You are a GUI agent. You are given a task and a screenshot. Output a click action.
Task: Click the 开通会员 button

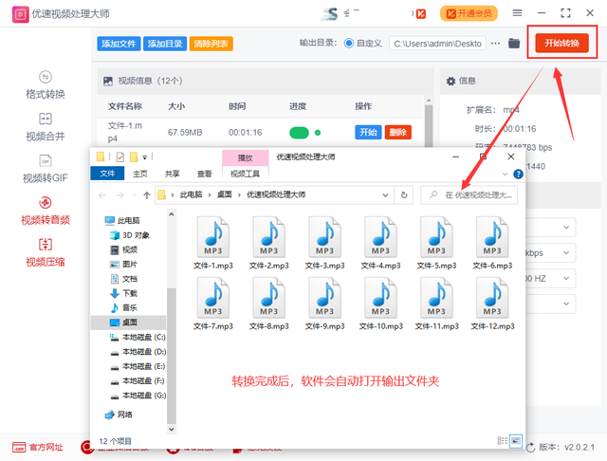coord(469,13)
